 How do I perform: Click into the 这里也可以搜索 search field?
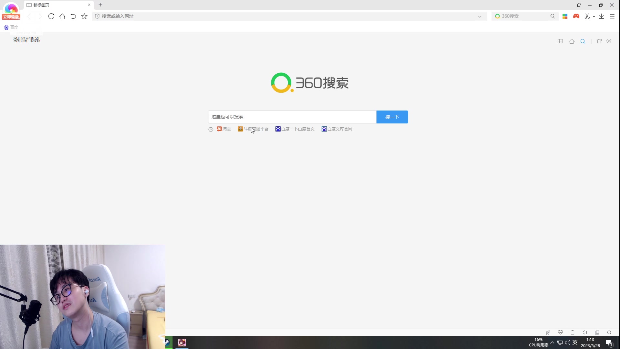coord(291,117)
